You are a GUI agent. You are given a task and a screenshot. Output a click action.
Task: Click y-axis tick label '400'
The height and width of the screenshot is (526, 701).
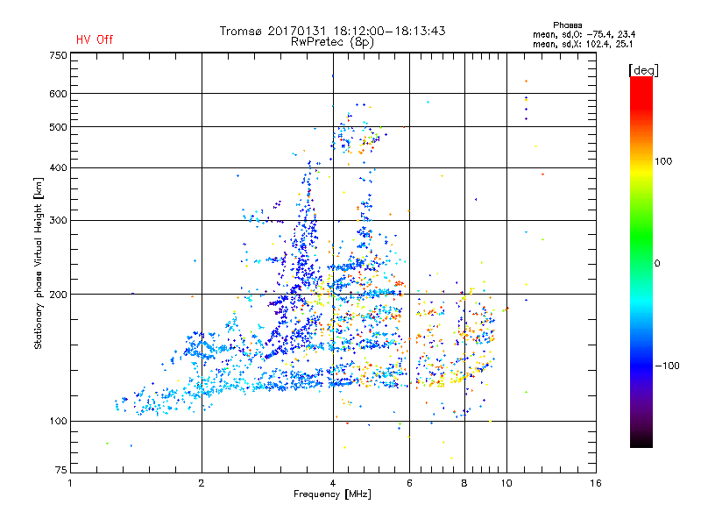pyautogui.click(x=58, y=167)
